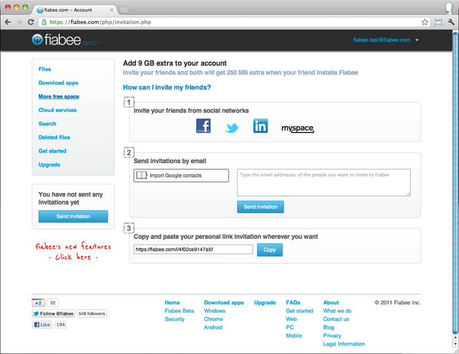The width and height of the screenshot is (459, 354).
Task: Open the PC footer link
Action: 290,328
